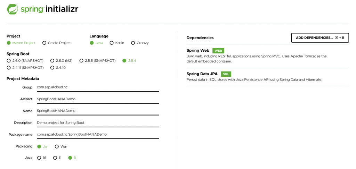Click the Spring Data JPA dependency entry

coord(268,77)
